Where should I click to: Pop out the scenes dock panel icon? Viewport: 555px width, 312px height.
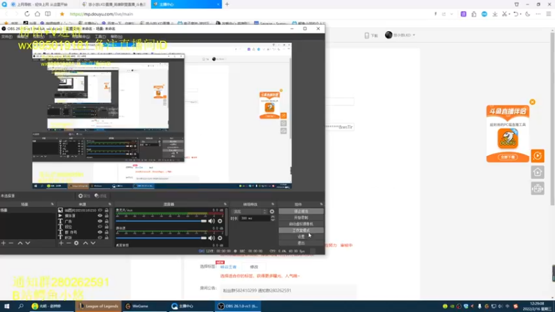(x=53, y=204)
